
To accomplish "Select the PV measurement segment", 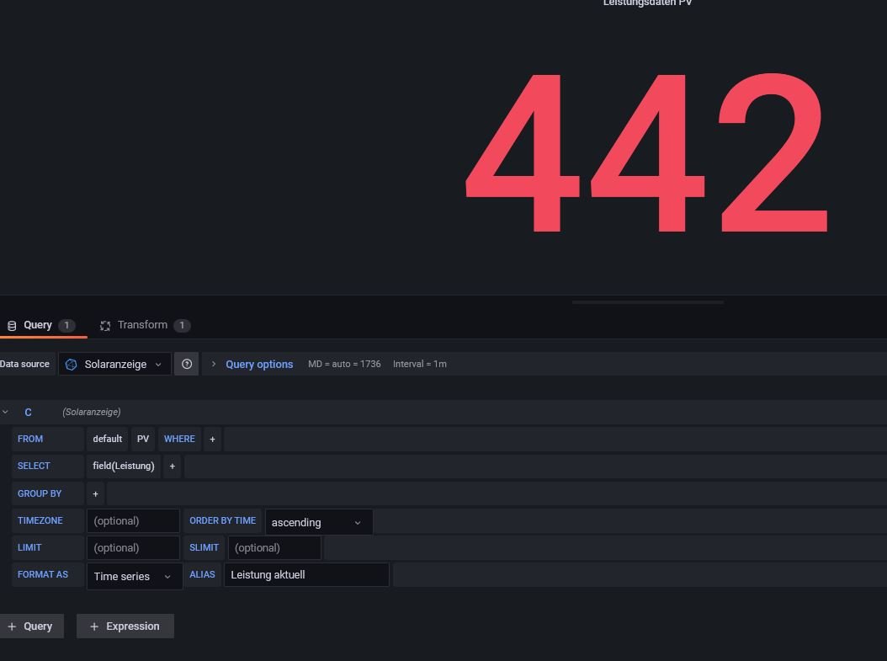I will [143, 439].
